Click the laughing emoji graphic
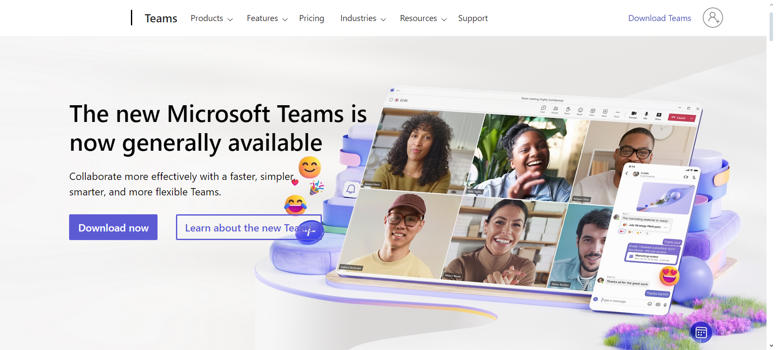776x350 pixels. [295, 205]
